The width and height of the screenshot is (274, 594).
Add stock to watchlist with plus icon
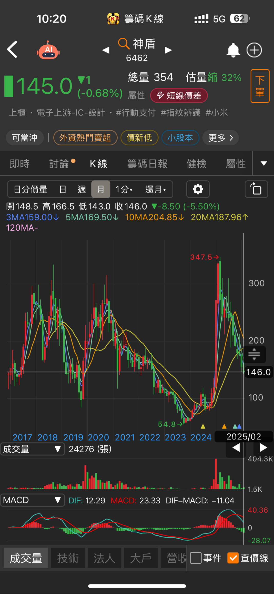point(254,50)
